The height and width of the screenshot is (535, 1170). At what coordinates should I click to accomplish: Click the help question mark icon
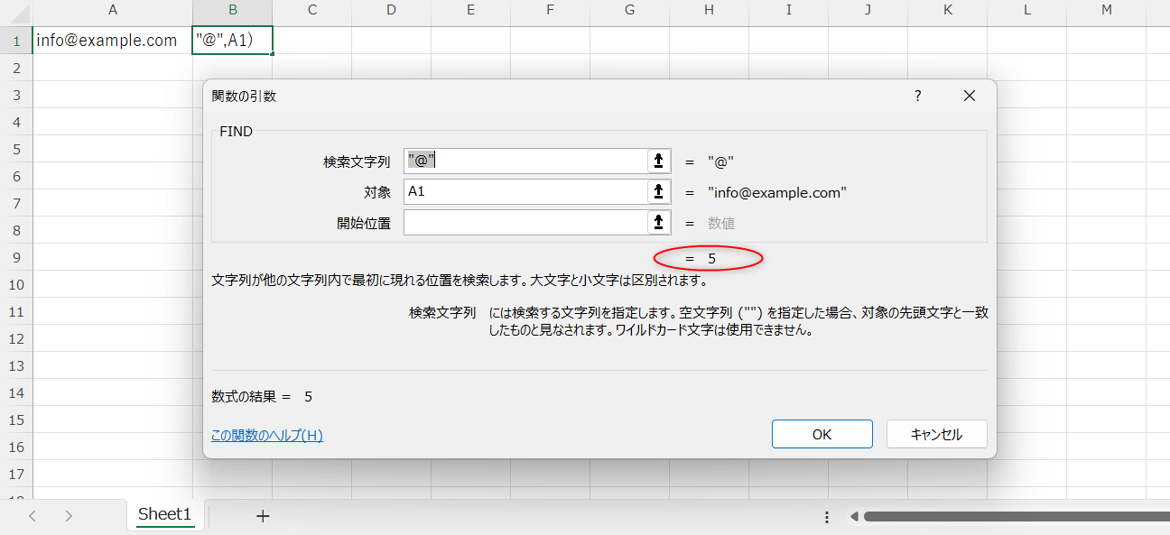click(x=918, y=96)
